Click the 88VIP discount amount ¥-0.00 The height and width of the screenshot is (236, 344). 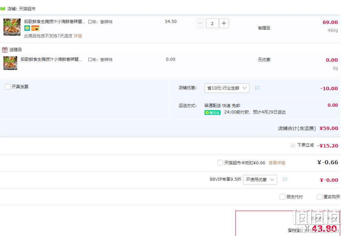(x=329, y=180)
